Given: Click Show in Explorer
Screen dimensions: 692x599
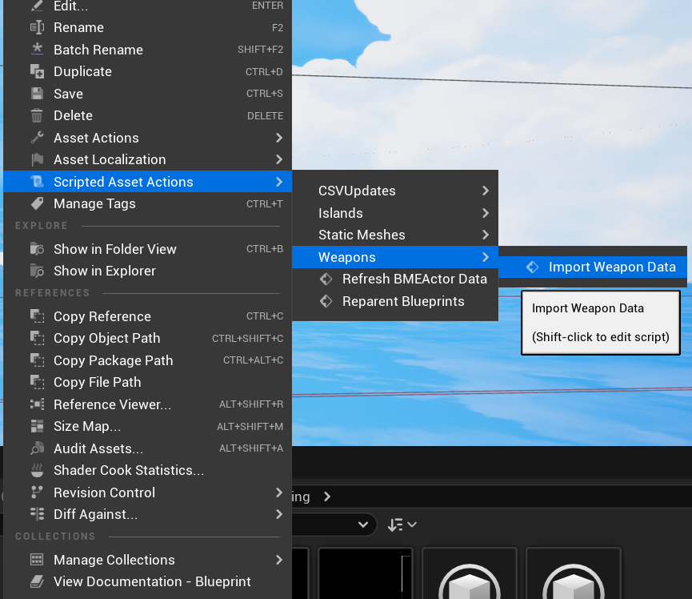Looking at the screenshot, I should 104,271.
